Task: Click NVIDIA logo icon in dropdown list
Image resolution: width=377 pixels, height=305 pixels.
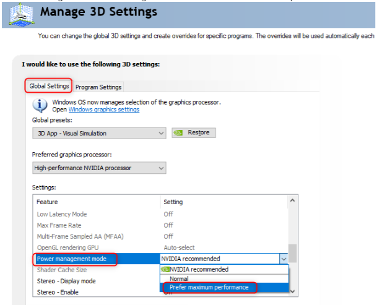Action: [165, 269]
